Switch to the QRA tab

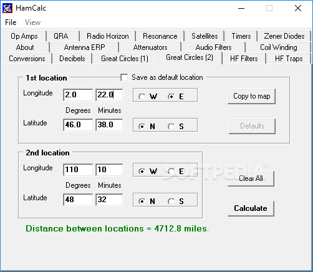63,36
